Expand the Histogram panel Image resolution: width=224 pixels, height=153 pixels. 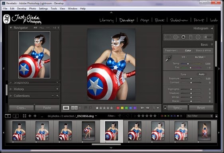pos(212,28)
